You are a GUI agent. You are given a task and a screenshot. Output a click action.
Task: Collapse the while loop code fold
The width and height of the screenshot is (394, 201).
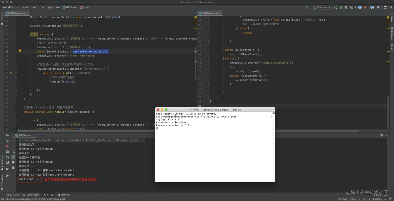click(16, 34)
